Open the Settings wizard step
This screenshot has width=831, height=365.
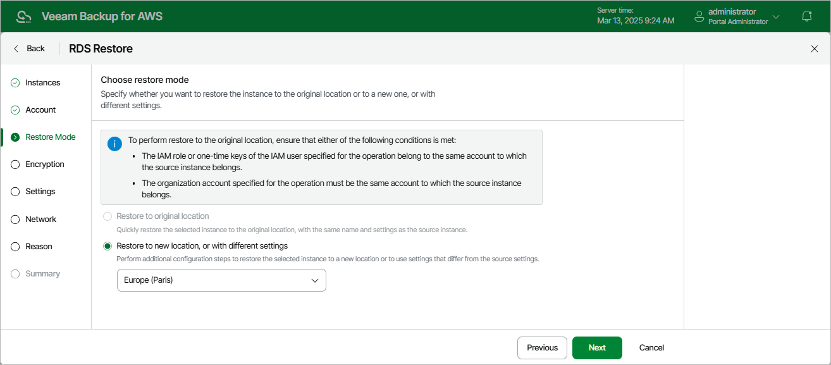pos(40,192)
